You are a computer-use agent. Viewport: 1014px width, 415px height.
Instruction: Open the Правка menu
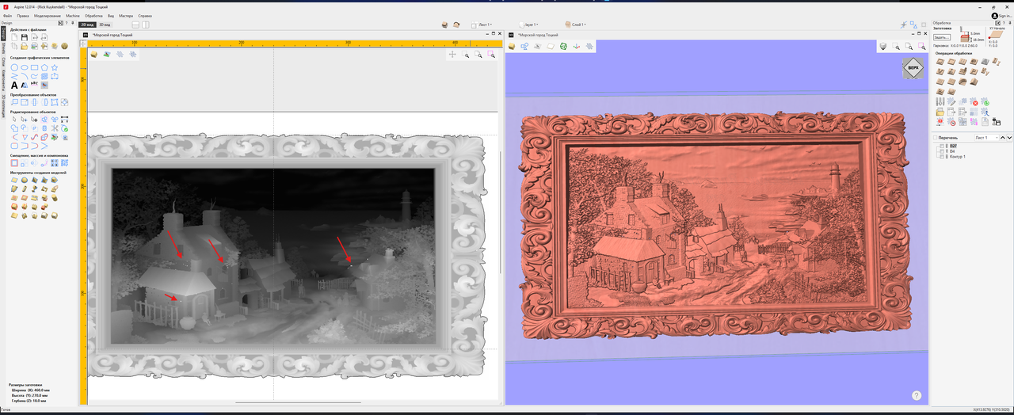point(23,15)
